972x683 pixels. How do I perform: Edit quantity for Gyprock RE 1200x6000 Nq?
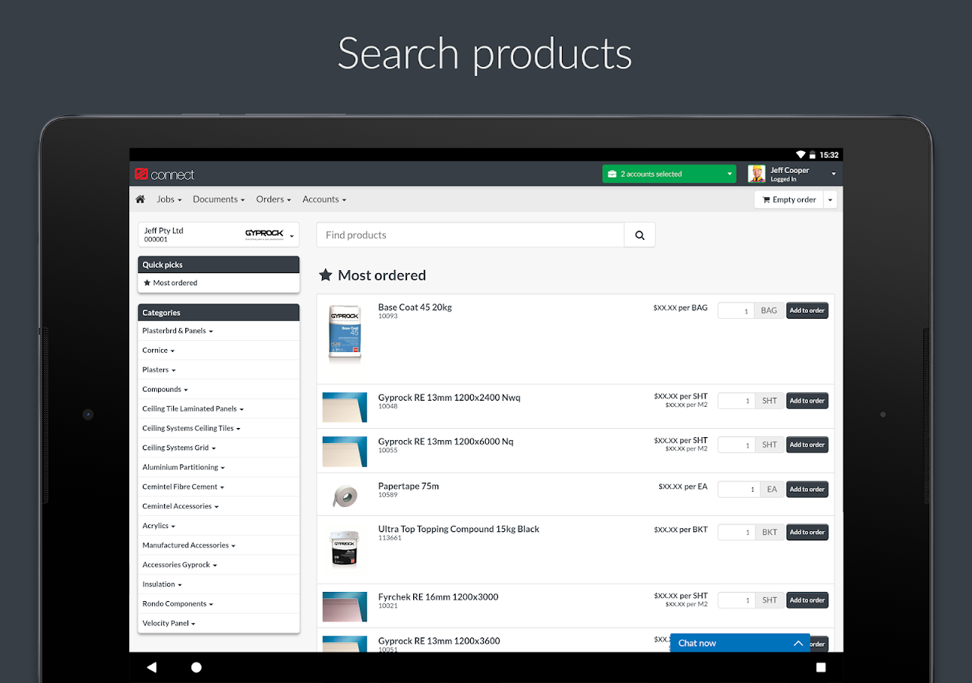tap(736, 445)
